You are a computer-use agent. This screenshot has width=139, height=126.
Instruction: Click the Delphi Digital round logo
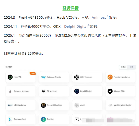77,91
